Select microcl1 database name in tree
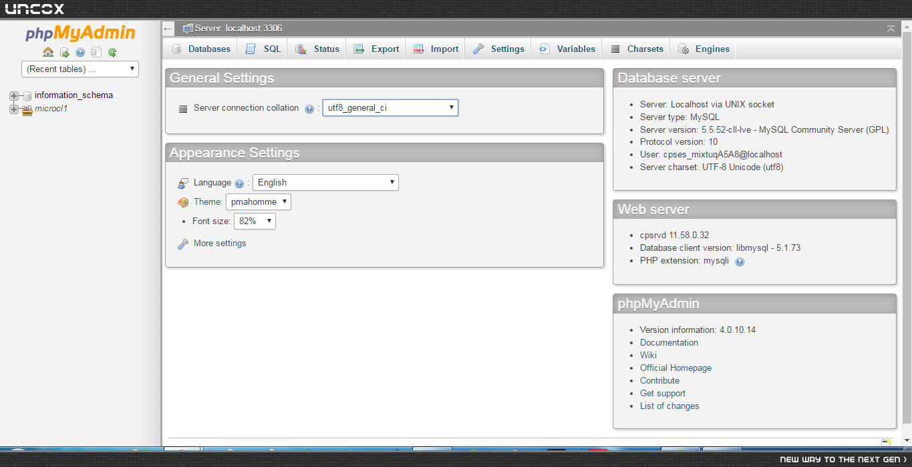912x467 pixels. pyautogui.click(x=51, y=109)
